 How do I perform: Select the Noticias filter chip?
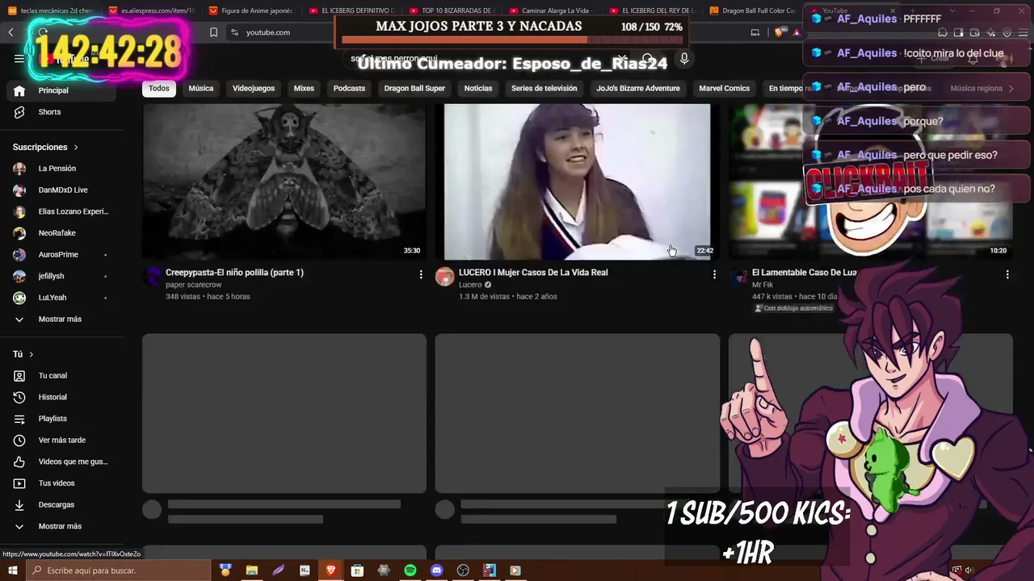click(478, 88)
